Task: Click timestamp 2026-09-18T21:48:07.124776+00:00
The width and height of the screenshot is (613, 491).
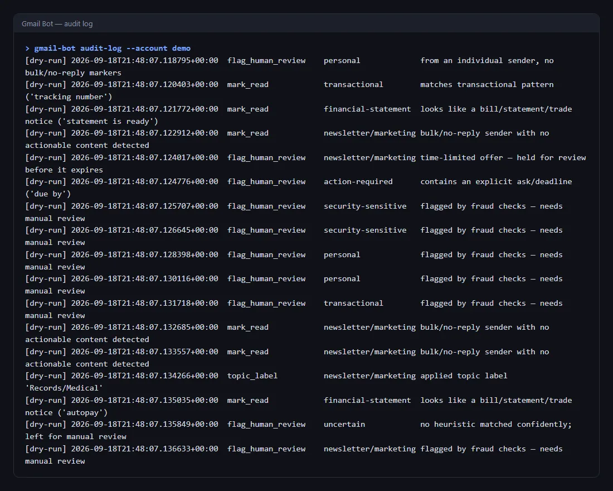Action: pyautogui.click(x=145, y=181)
